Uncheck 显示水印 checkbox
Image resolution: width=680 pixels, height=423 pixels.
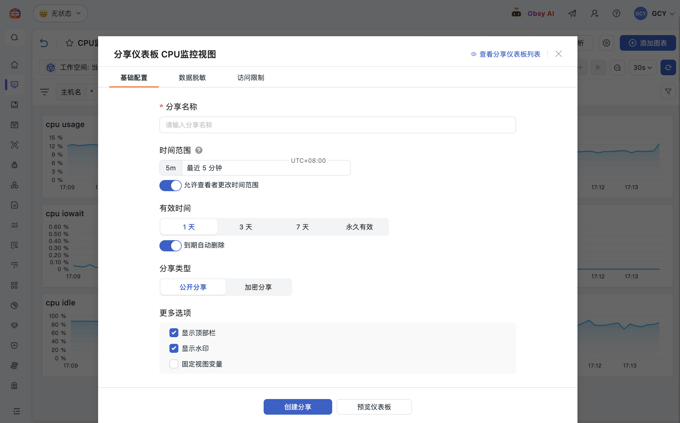pos(174,348)
